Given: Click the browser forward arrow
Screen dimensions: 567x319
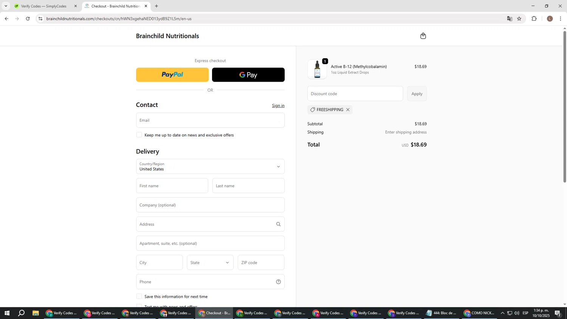Looking at the screenshot, I should 17,19.
